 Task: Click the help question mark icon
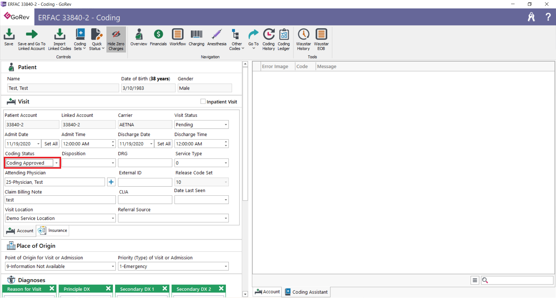coord(548,17)
